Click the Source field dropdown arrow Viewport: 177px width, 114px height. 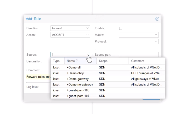click(87, 55)
